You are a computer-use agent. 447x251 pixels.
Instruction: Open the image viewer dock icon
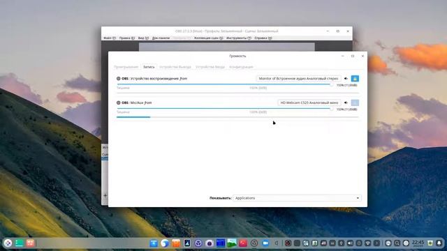(x=232, y=243)
